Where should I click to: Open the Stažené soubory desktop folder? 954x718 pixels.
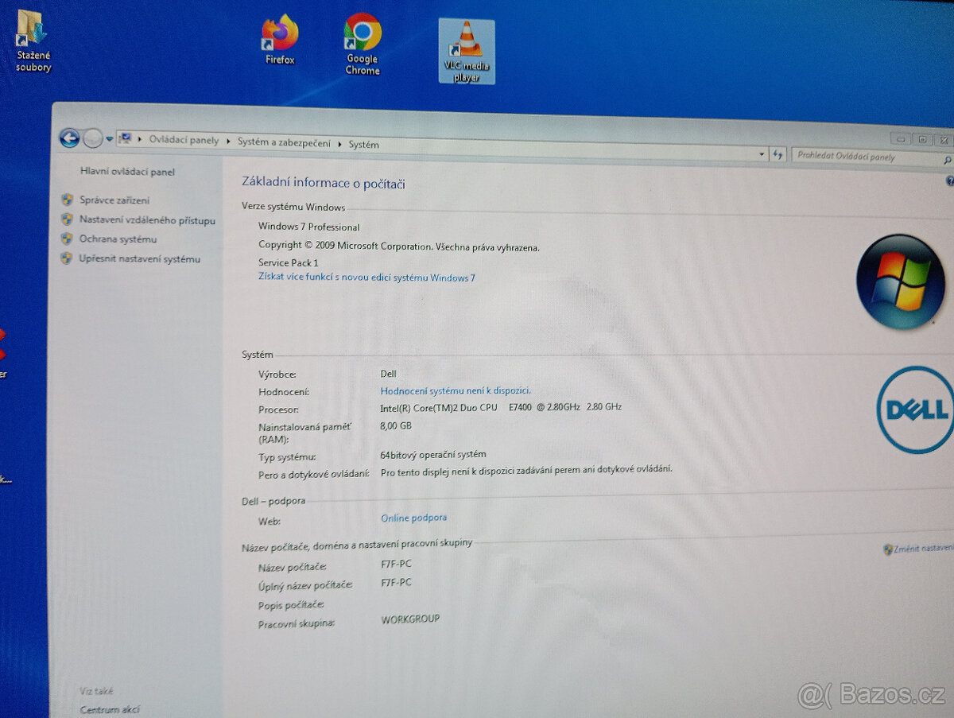pyautogui.click(x=33, y=41)
